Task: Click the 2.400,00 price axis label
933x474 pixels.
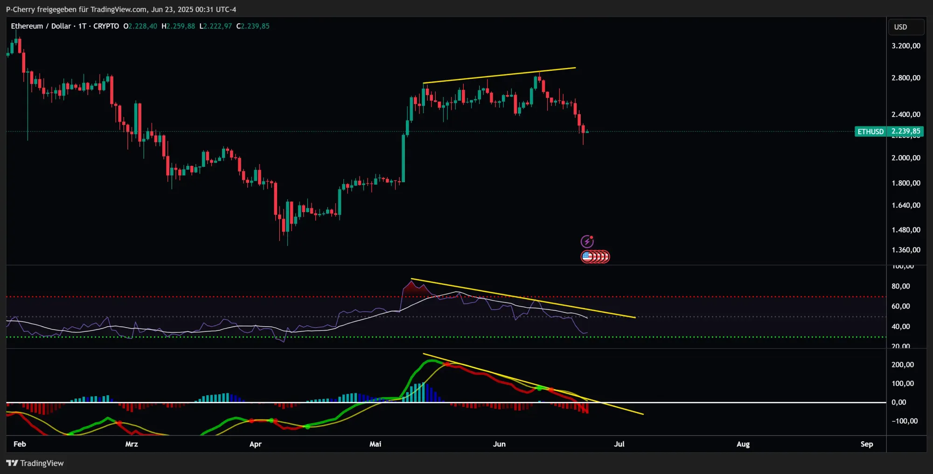Action: pos(906,114)
